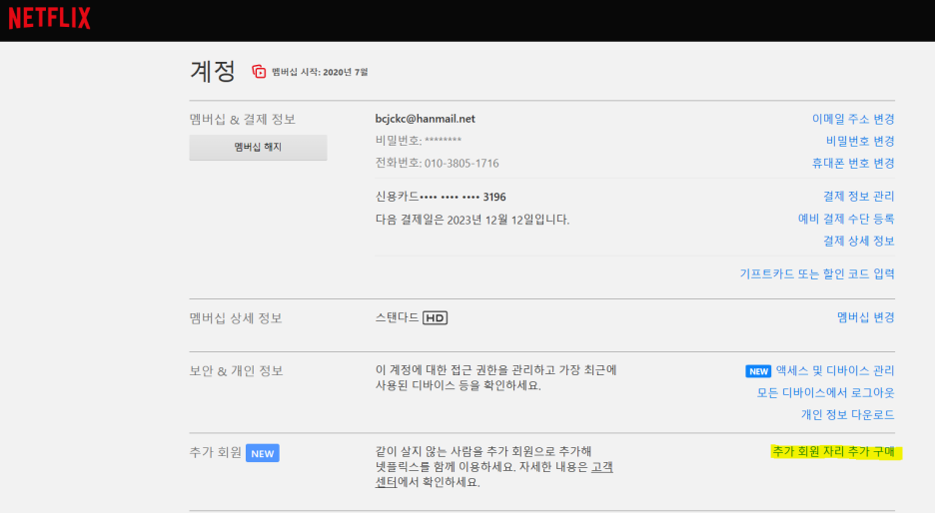Click the 스탠다드 plan name text
935x513 pixels.
pyautogui.click(x=398, y=317)
